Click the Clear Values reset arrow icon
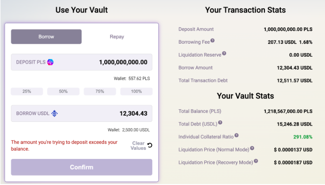Image resolution: width=325 pixels, height=185 pixels. (149, 145)
